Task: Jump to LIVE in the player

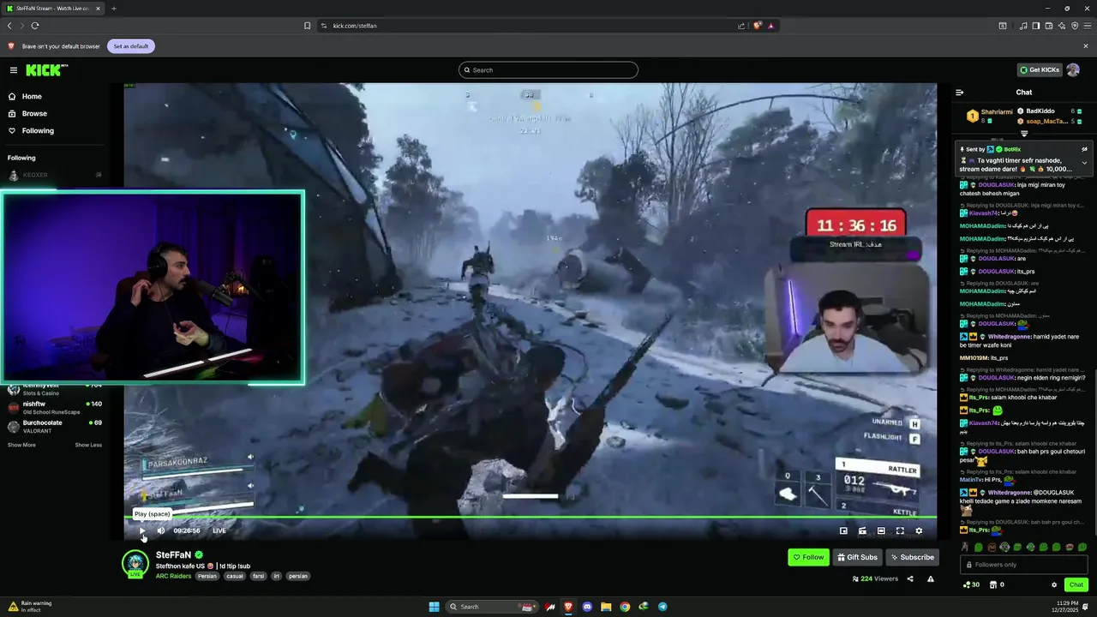Action: pos(219,530)
